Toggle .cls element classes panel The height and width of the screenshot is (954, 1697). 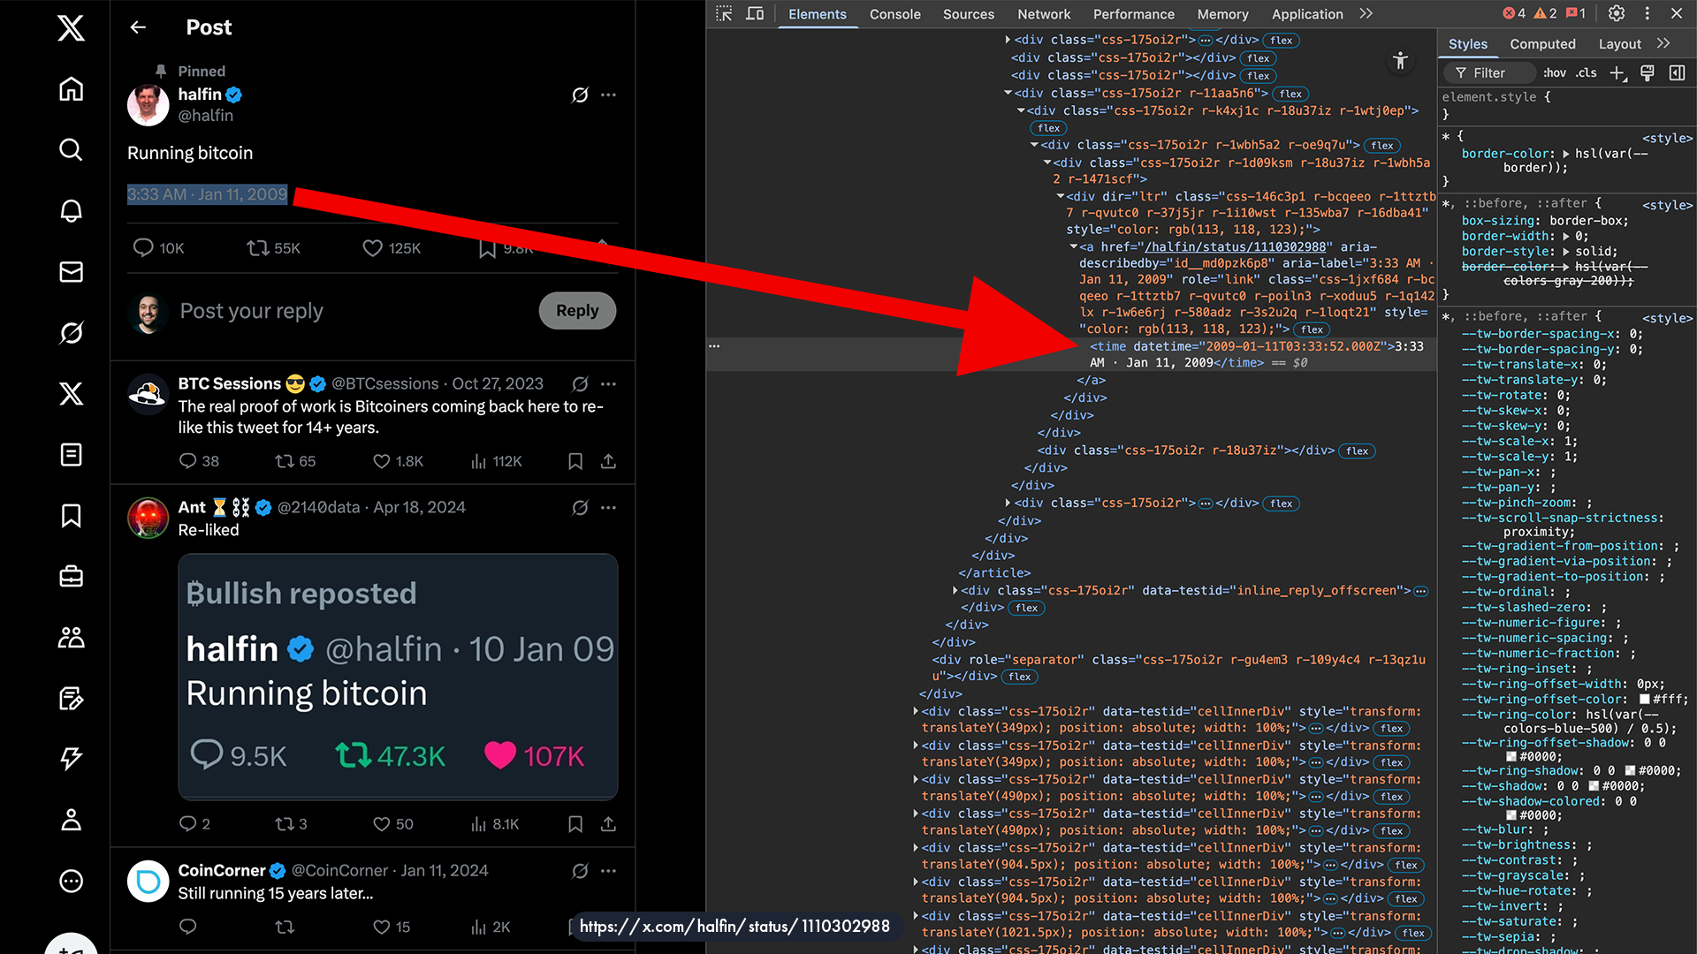pos(1587,73)
